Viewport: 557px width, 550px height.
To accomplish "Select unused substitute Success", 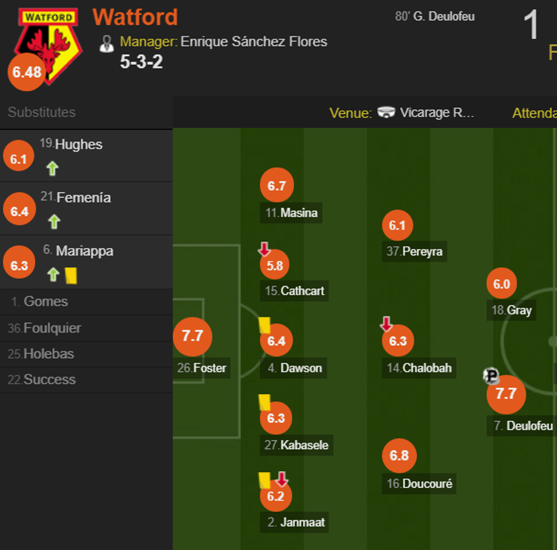I will point(49,379).
